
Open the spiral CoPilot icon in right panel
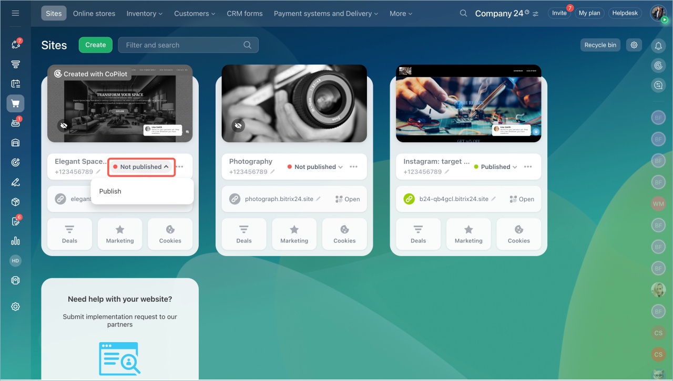pyautogui.click(x=658, y=65)
